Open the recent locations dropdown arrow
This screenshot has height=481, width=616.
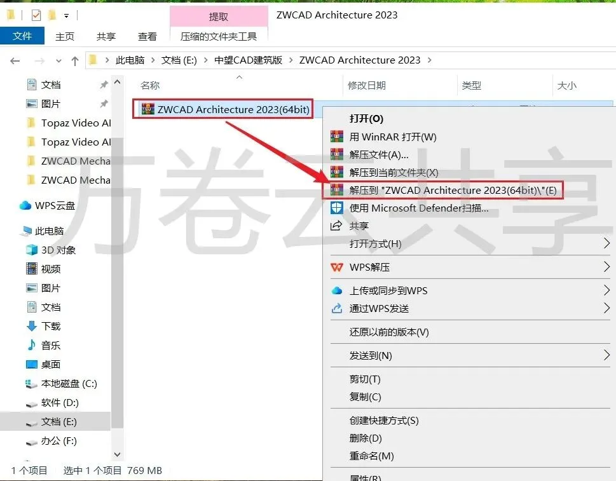[58, 61]
